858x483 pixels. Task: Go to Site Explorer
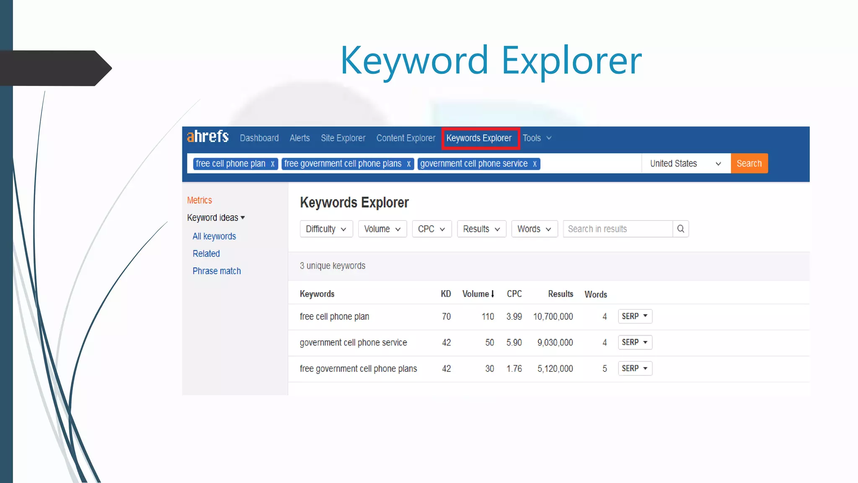pos(343,138)
